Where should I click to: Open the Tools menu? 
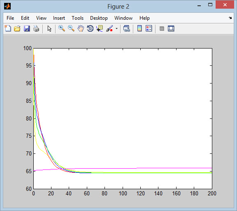point(77,18)
